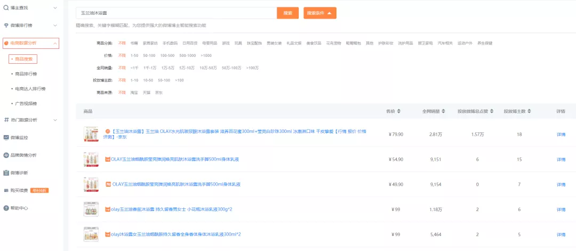Set price filter to >1000

(206, 56)
